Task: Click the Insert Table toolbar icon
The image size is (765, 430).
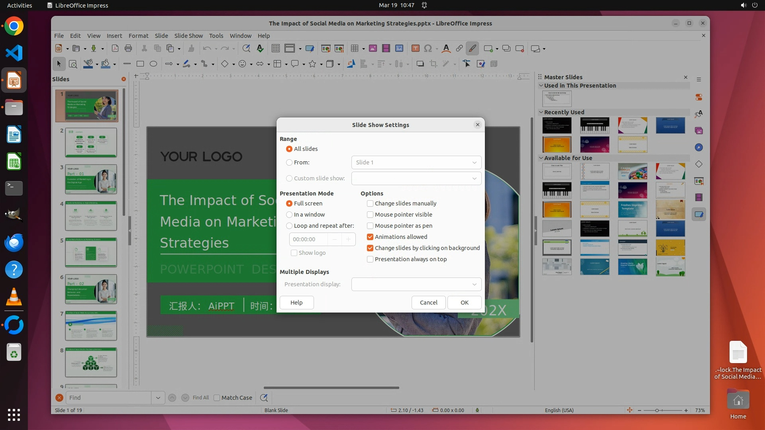Action: point(354,48)
